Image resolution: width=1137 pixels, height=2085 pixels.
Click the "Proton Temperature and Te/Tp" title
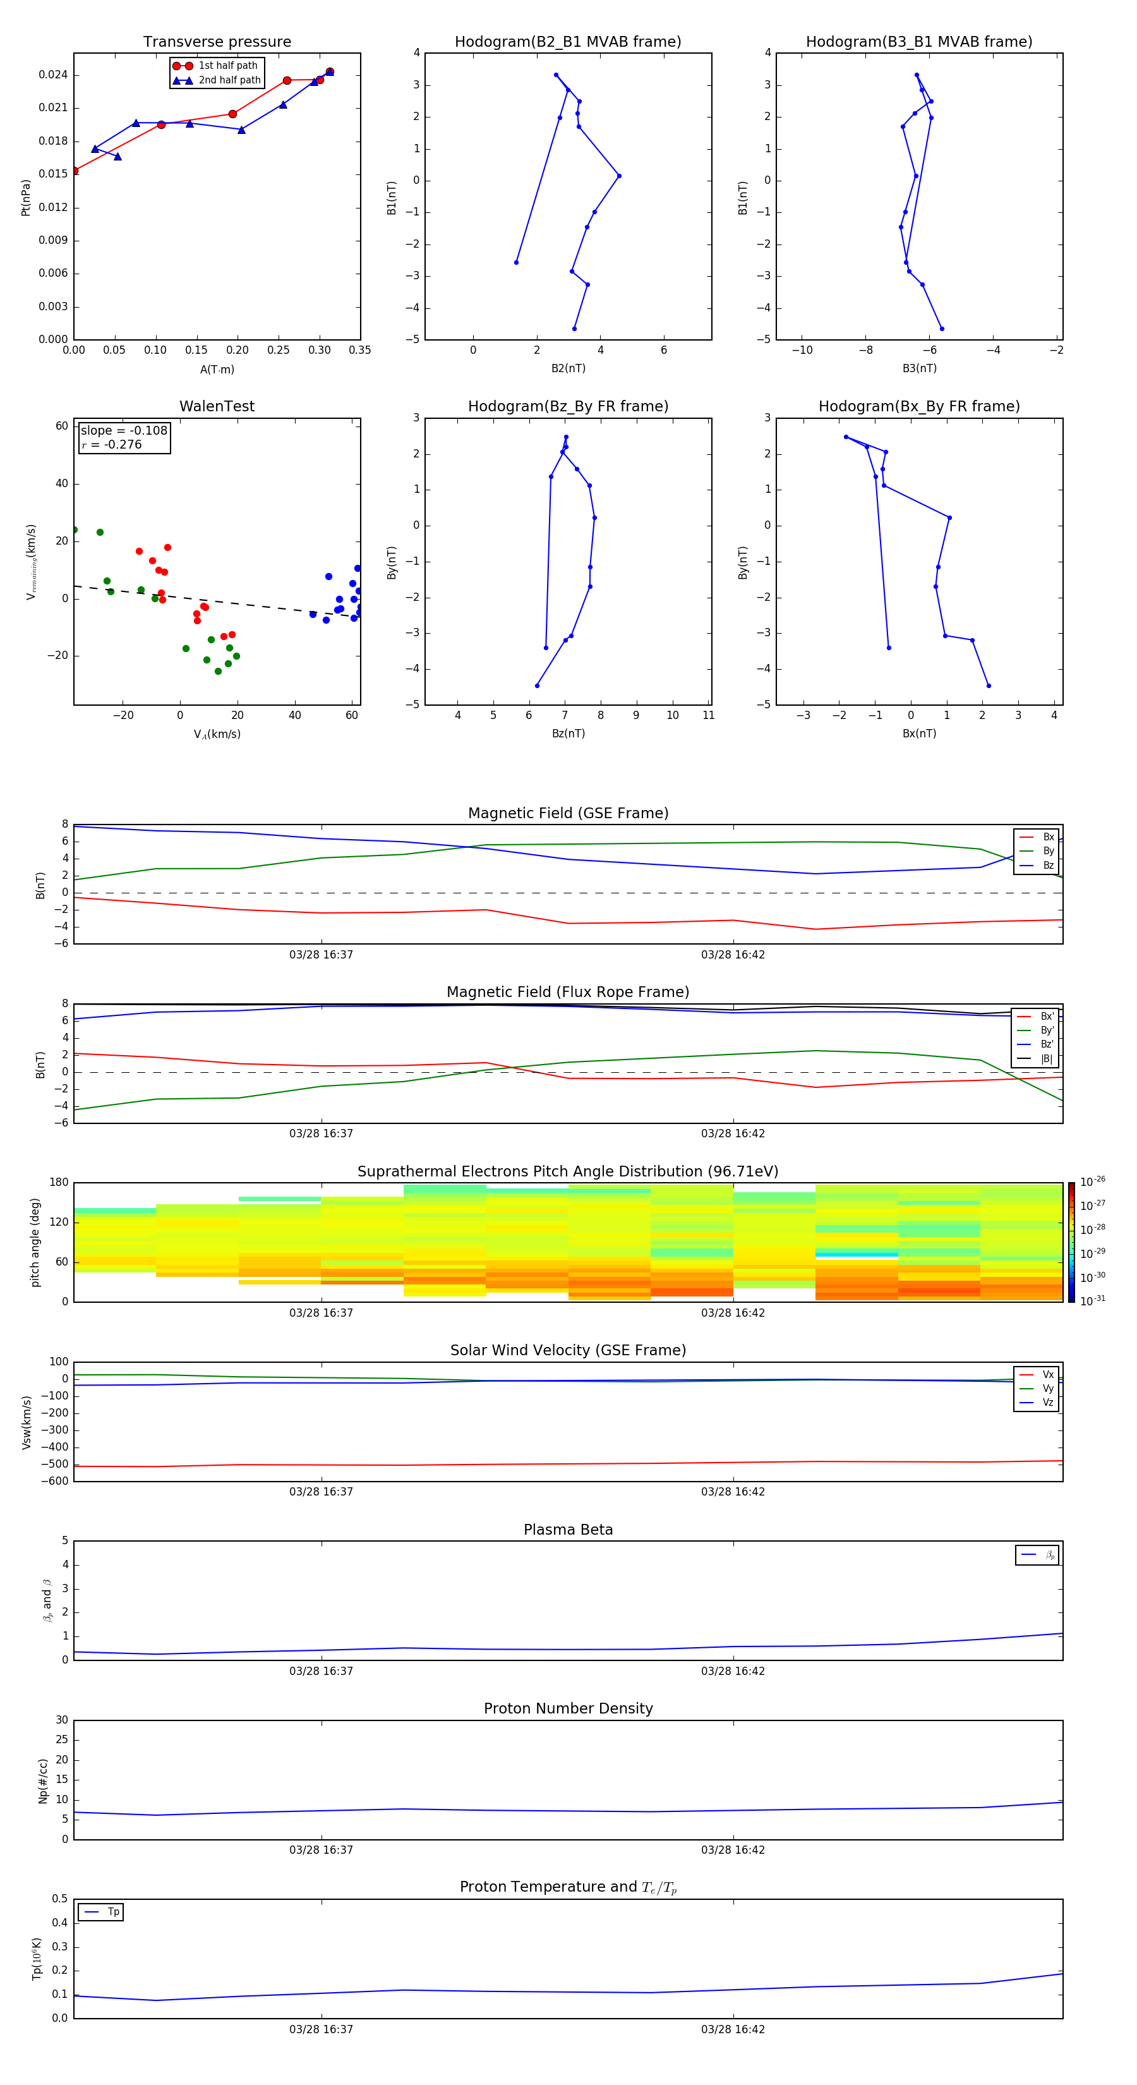[x=568, y=1887]
